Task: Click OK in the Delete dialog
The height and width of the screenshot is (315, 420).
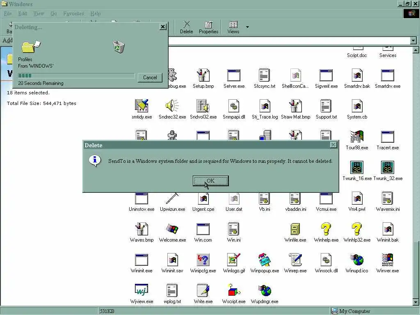Action: [x=210, y=181]
